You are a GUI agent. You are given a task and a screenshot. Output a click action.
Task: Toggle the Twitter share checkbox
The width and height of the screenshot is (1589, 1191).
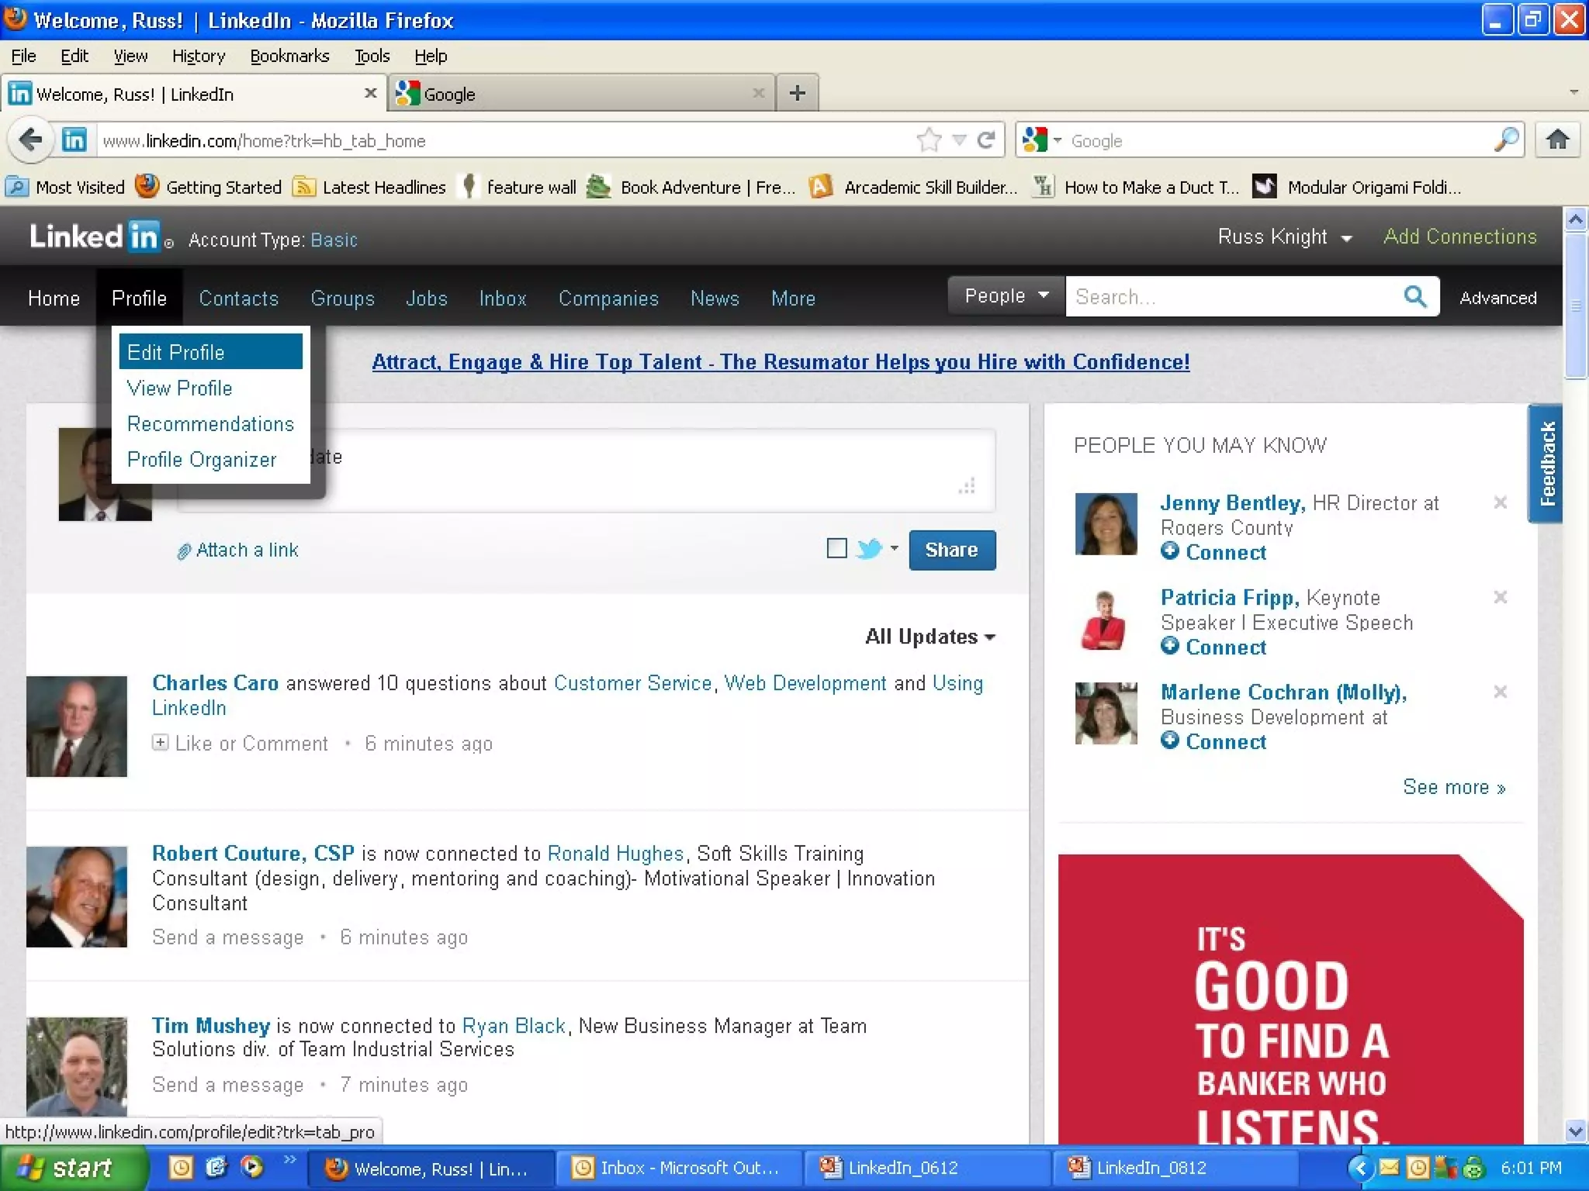click(836, 548)
